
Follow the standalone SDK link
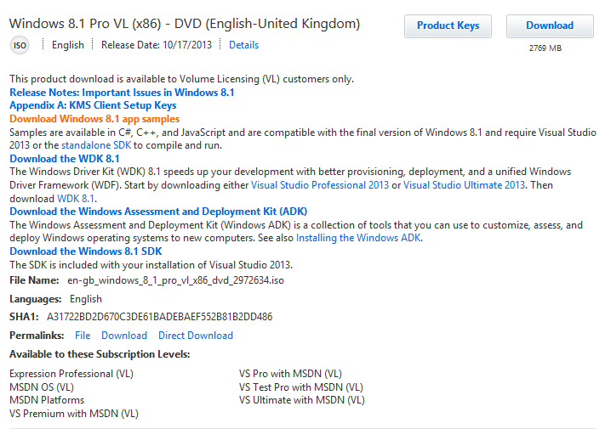(x=96, y=145)
